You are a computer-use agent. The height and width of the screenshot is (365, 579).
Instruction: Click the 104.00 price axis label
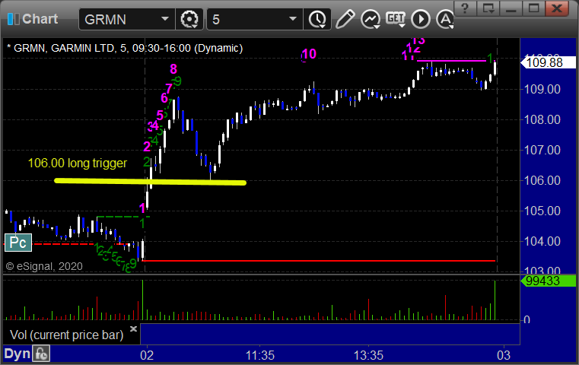pyautogui.click(x=542, y=241)
